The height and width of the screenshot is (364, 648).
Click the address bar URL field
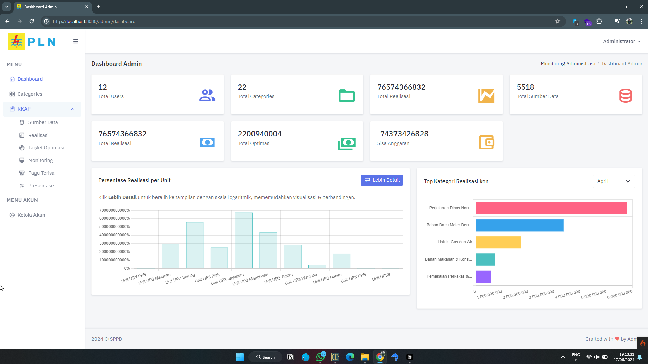coord(303,21)
